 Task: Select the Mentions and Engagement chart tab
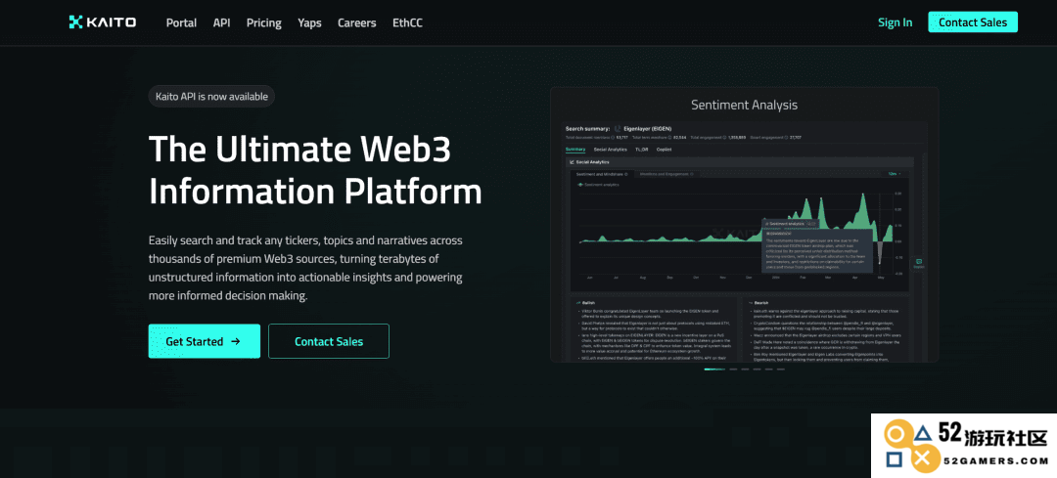[665, 174]
